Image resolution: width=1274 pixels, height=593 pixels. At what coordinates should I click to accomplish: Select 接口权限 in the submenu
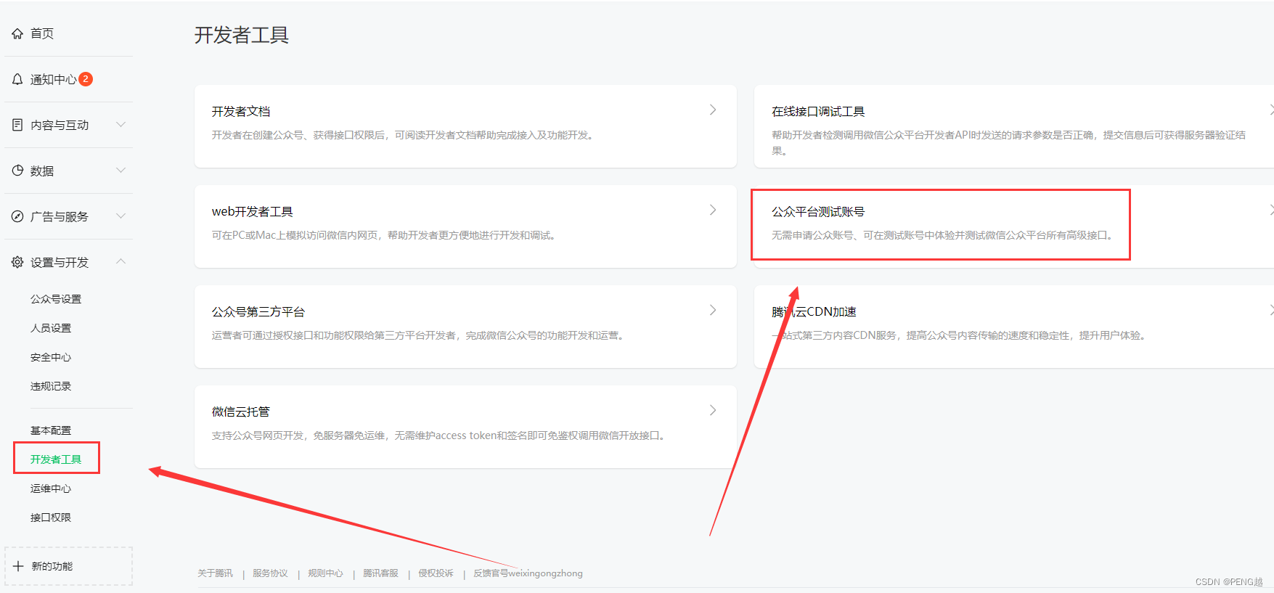pos(51,518)
